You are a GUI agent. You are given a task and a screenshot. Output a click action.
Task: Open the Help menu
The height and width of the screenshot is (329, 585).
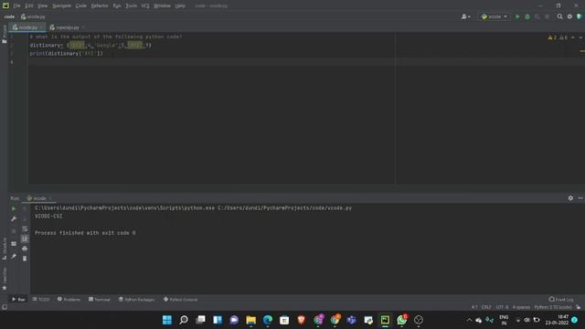click(180, 5)
